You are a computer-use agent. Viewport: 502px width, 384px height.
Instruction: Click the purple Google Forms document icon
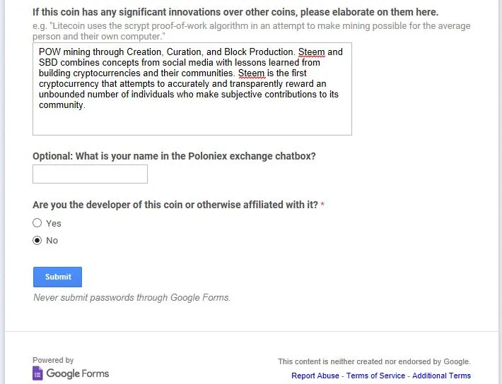point(37,373)
